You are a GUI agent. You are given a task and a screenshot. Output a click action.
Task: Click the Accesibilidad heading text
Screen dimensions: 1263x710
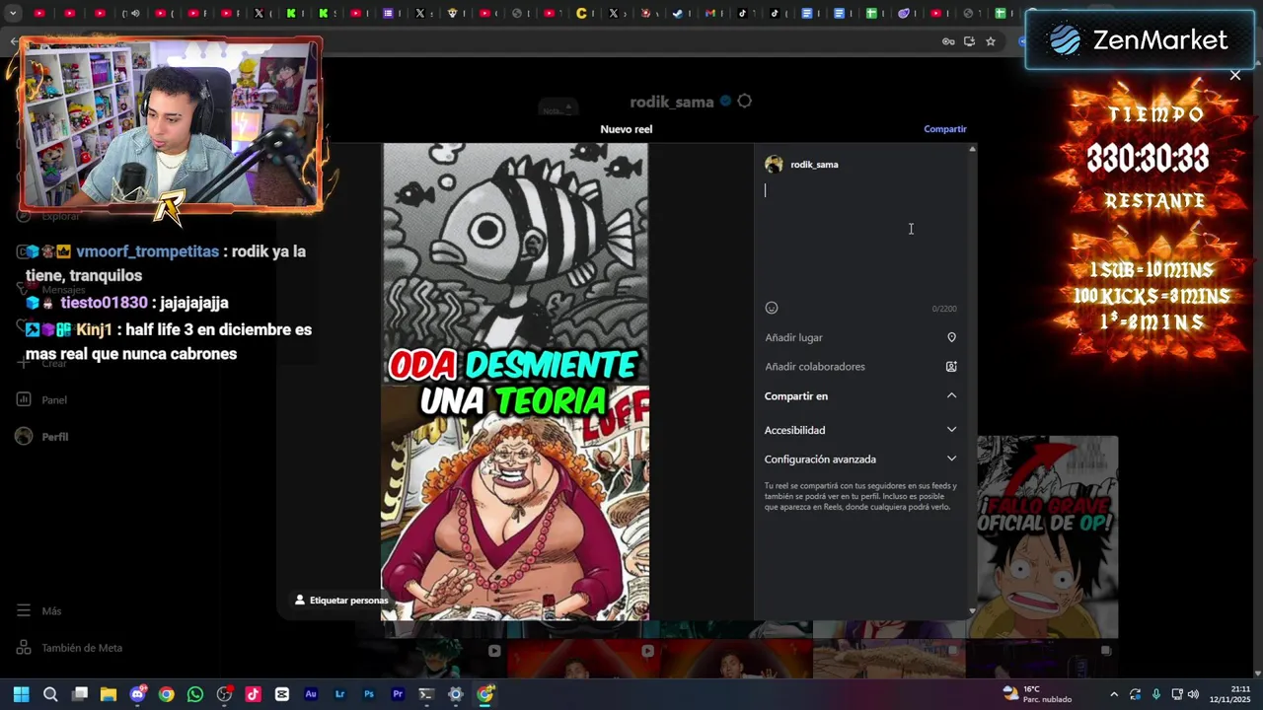[x=794, y=430]
